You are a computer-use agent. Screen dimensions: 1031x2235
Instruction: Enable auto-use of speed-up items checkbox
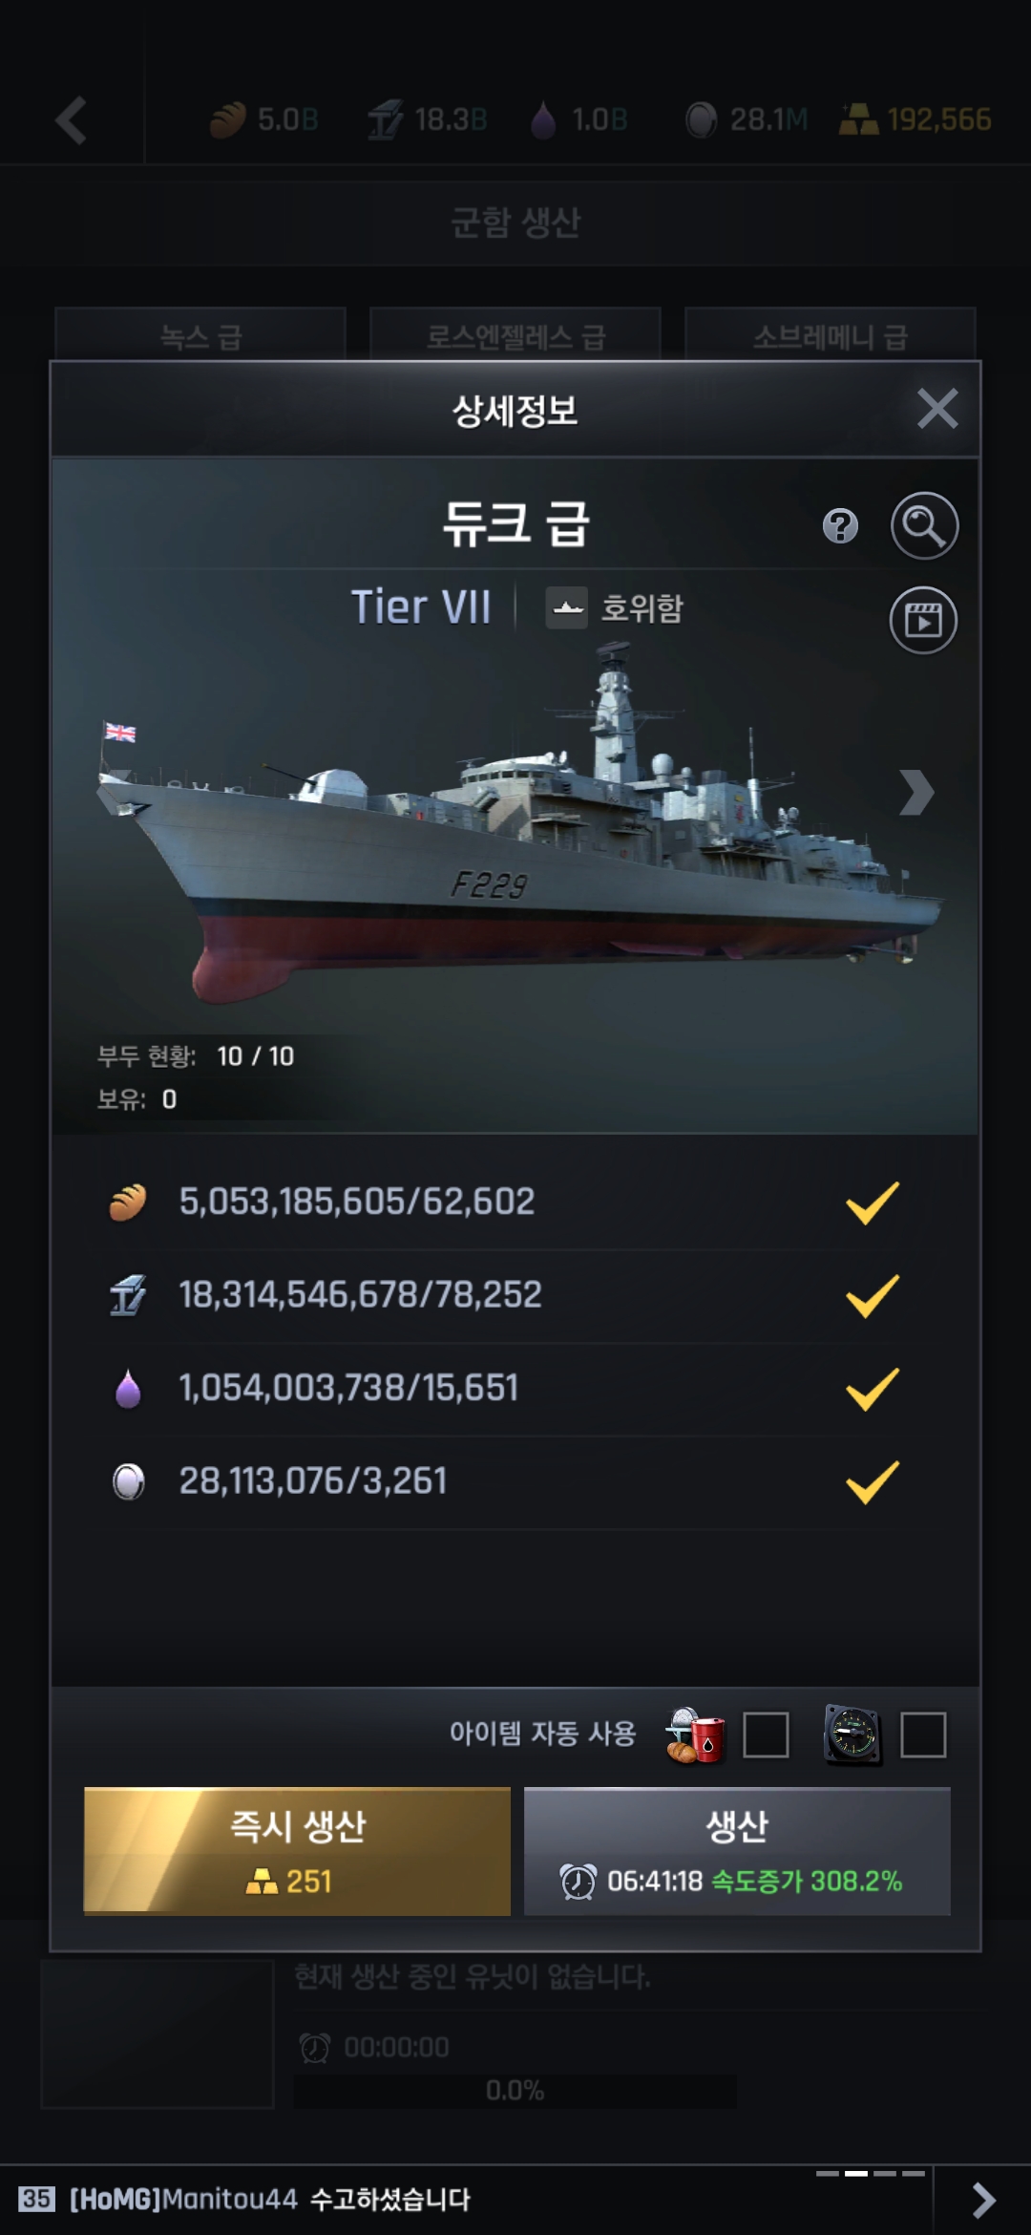pyautogui.click(x=923, y=1735)
